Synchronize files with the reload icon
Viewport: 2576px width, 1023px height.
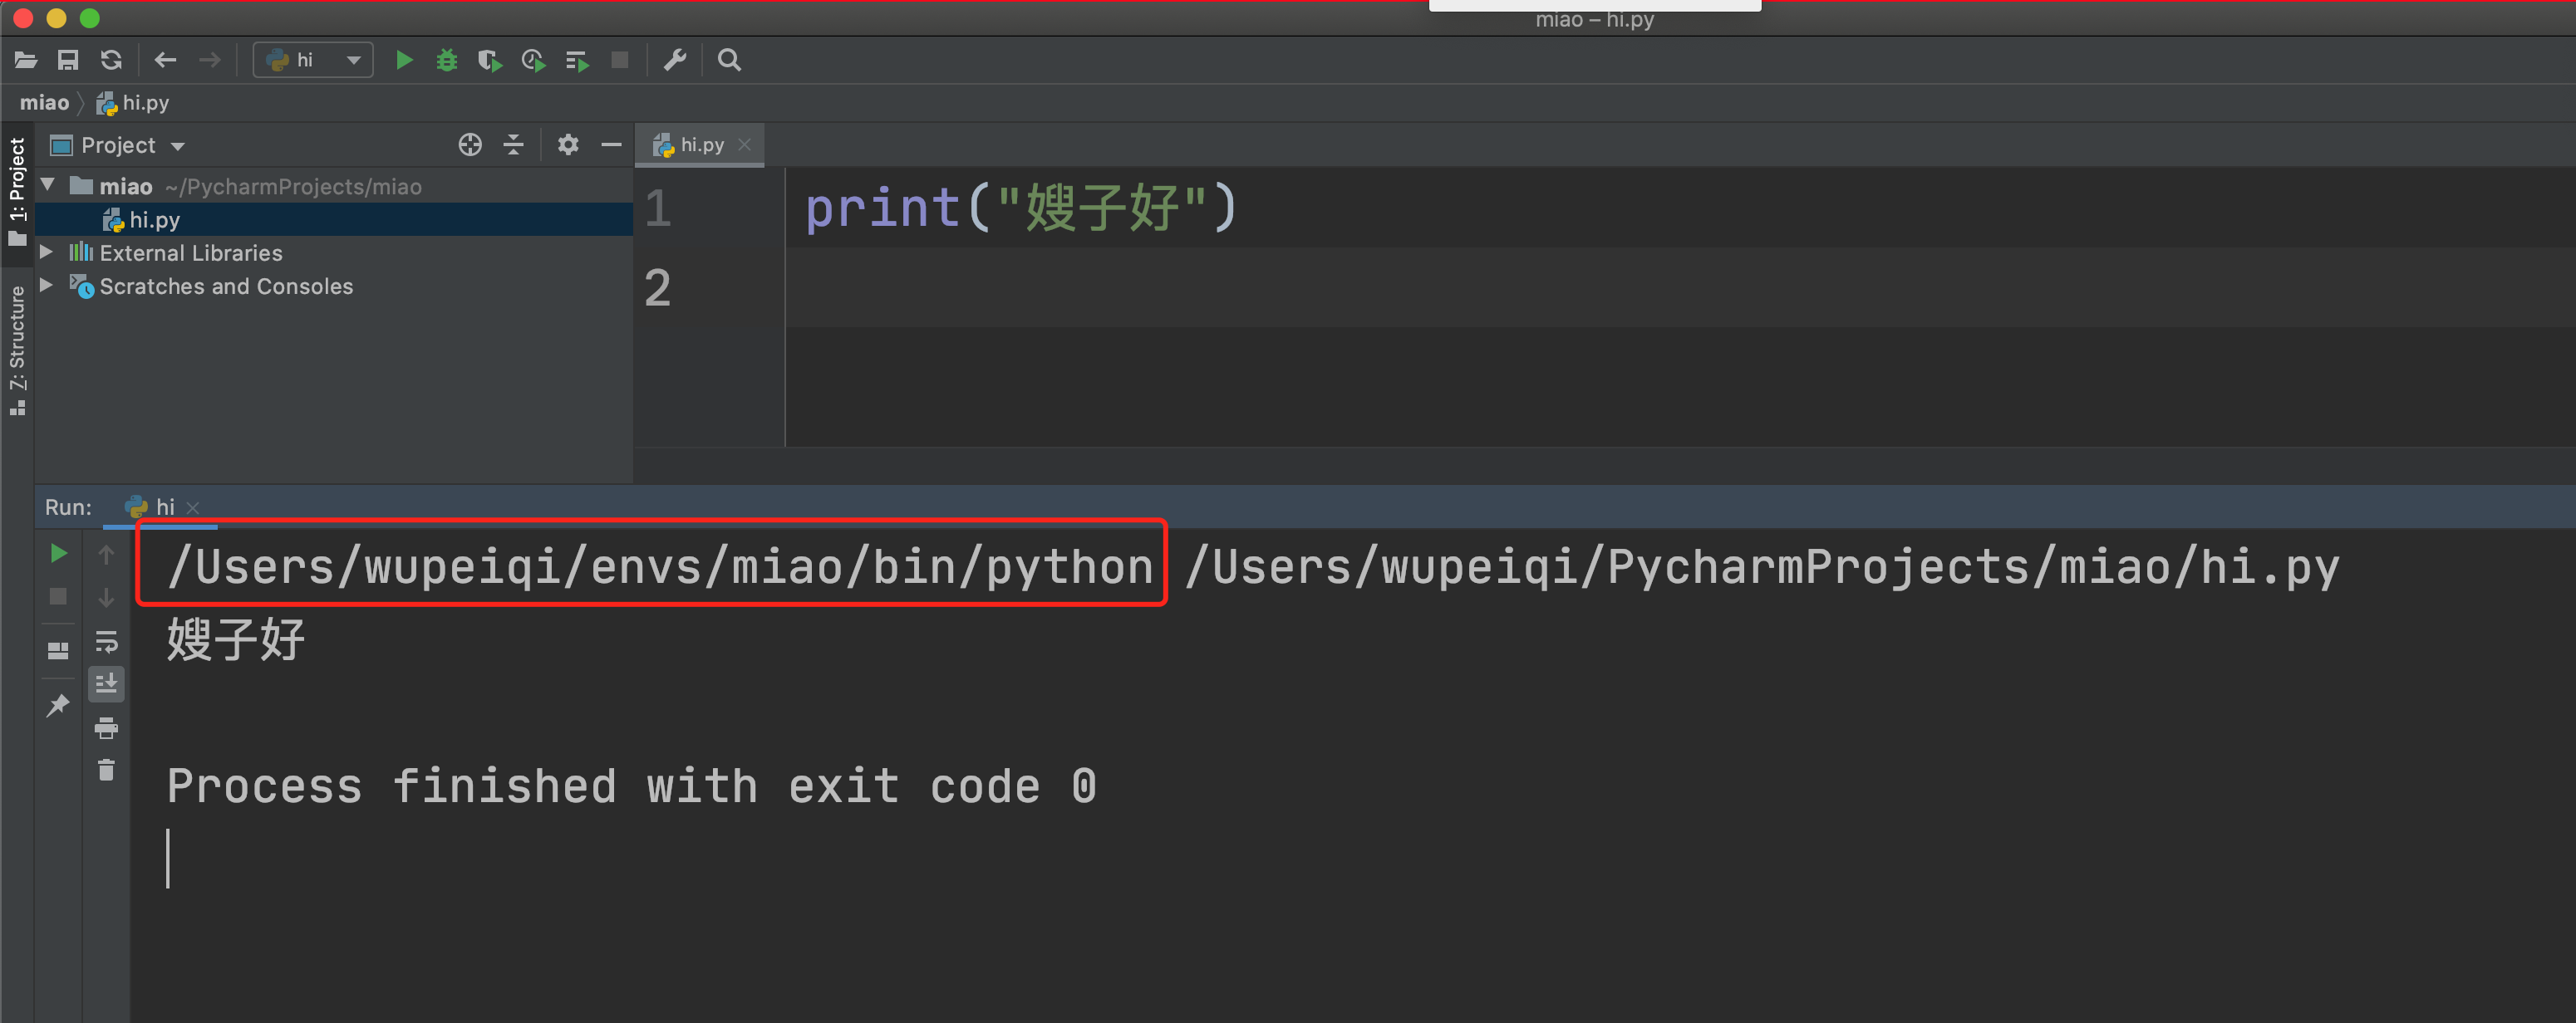111,60
